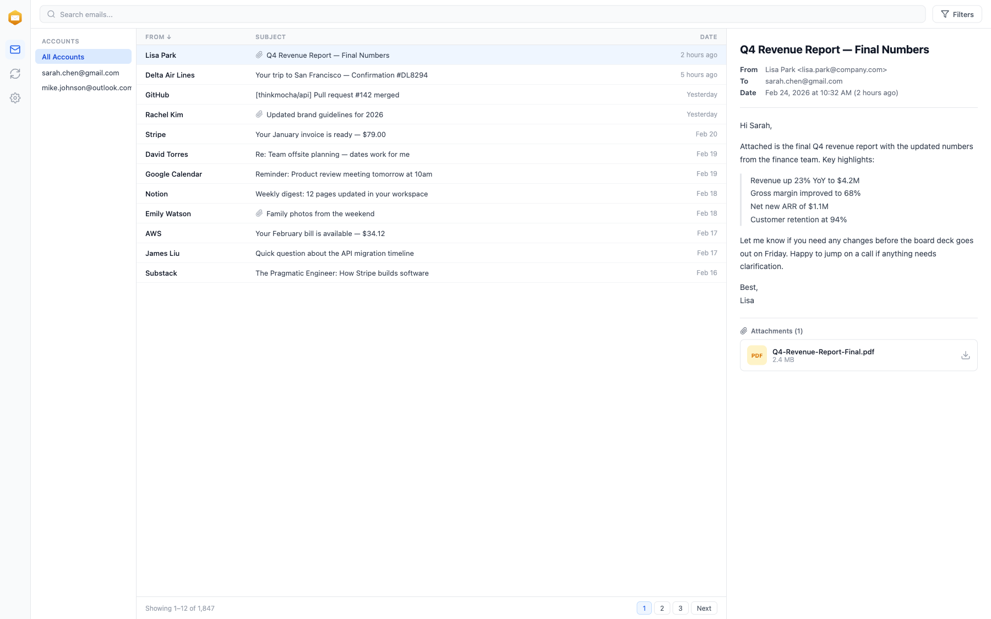The image size is (991, 619).
Task: Click the PDF icon for Q4-Revenue-Report-Final.pdf
Action: click(756, 355)
